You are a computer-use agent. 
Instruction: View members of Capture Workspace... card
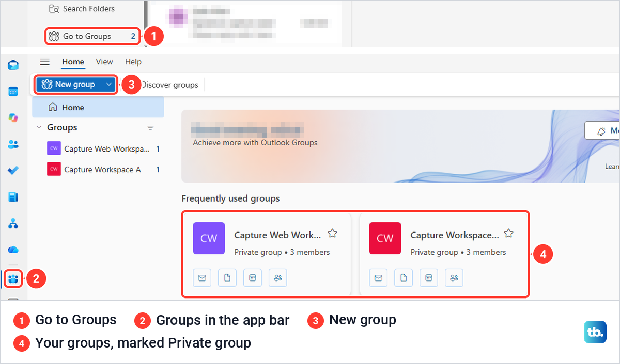(454, 278)
